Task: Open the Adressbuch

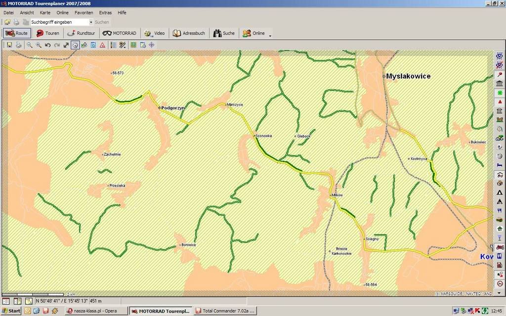Action: tap(189, 33)
